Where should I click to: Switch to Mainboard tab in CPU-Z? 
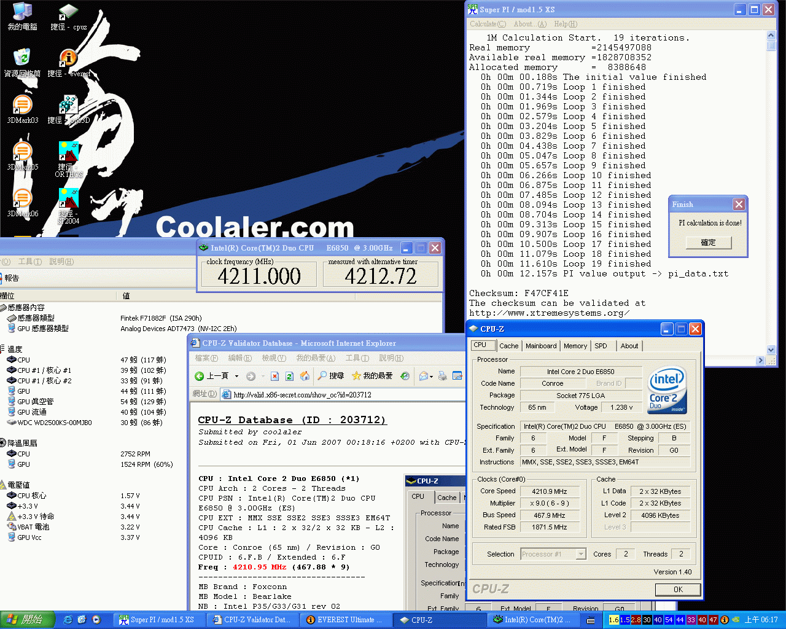(x=541, y=346)
